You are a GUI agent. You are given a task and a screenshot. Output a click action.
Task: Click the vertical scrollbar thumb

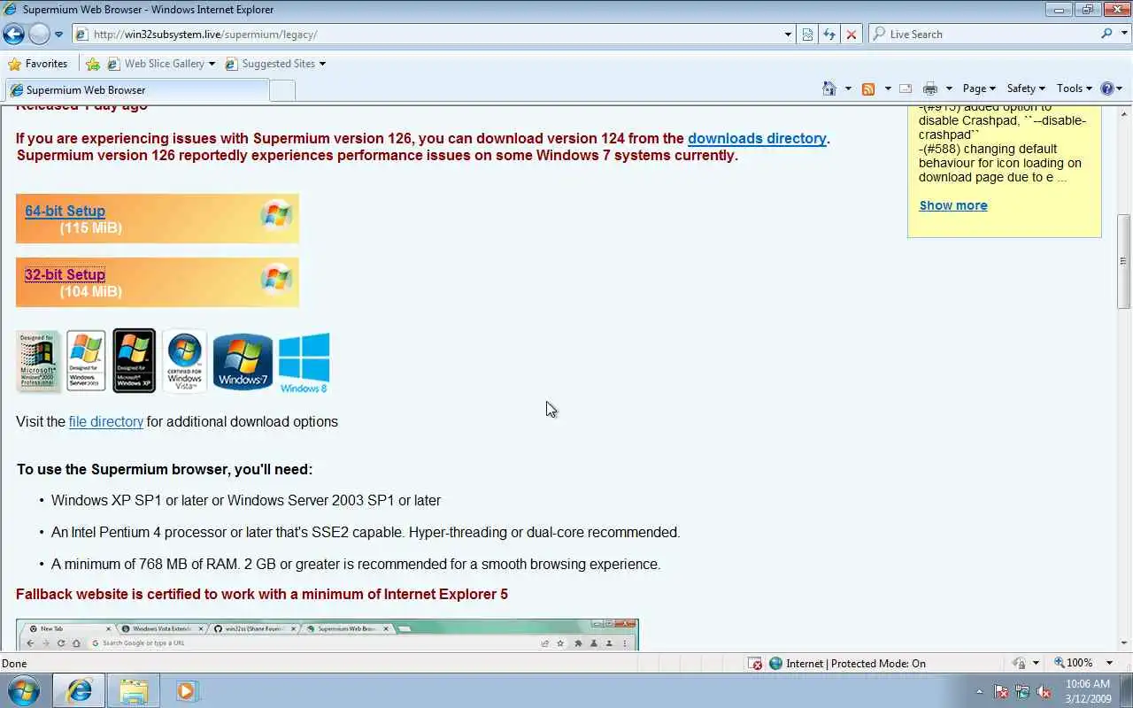(1124, 261)
